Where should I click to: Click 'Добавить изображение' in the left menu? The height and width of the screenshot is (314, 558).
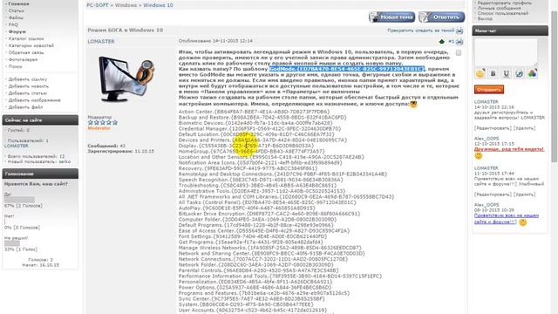pyautogui.click(x=34, y=100)
